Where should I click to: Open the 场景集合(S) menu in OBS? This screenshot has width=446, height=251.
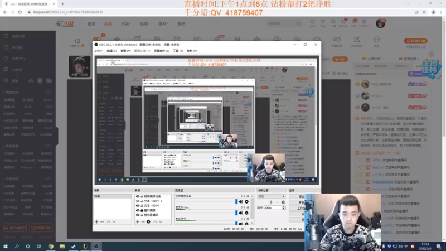pyautogui.click(x=161, y=51)
